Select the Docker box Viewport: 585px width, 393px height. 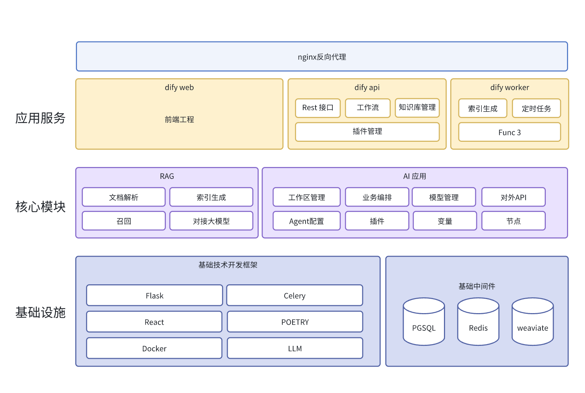154,348
